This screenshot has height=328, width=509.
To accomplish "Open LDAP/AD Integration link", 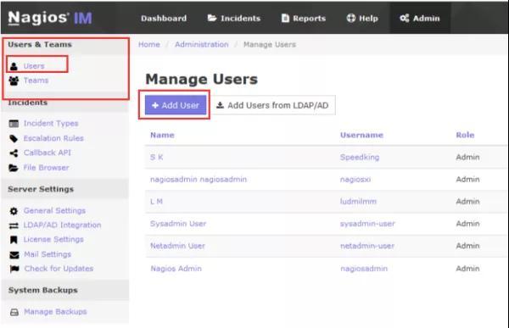I will point(62,225).
